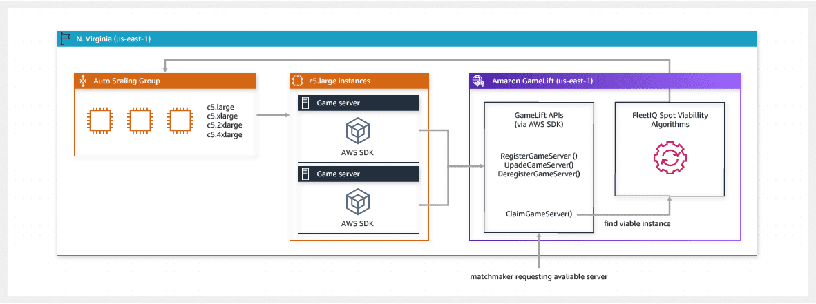Click the Auto Scaling Group arrows icon
816x304 pixels.
click(x=84, y=81)
